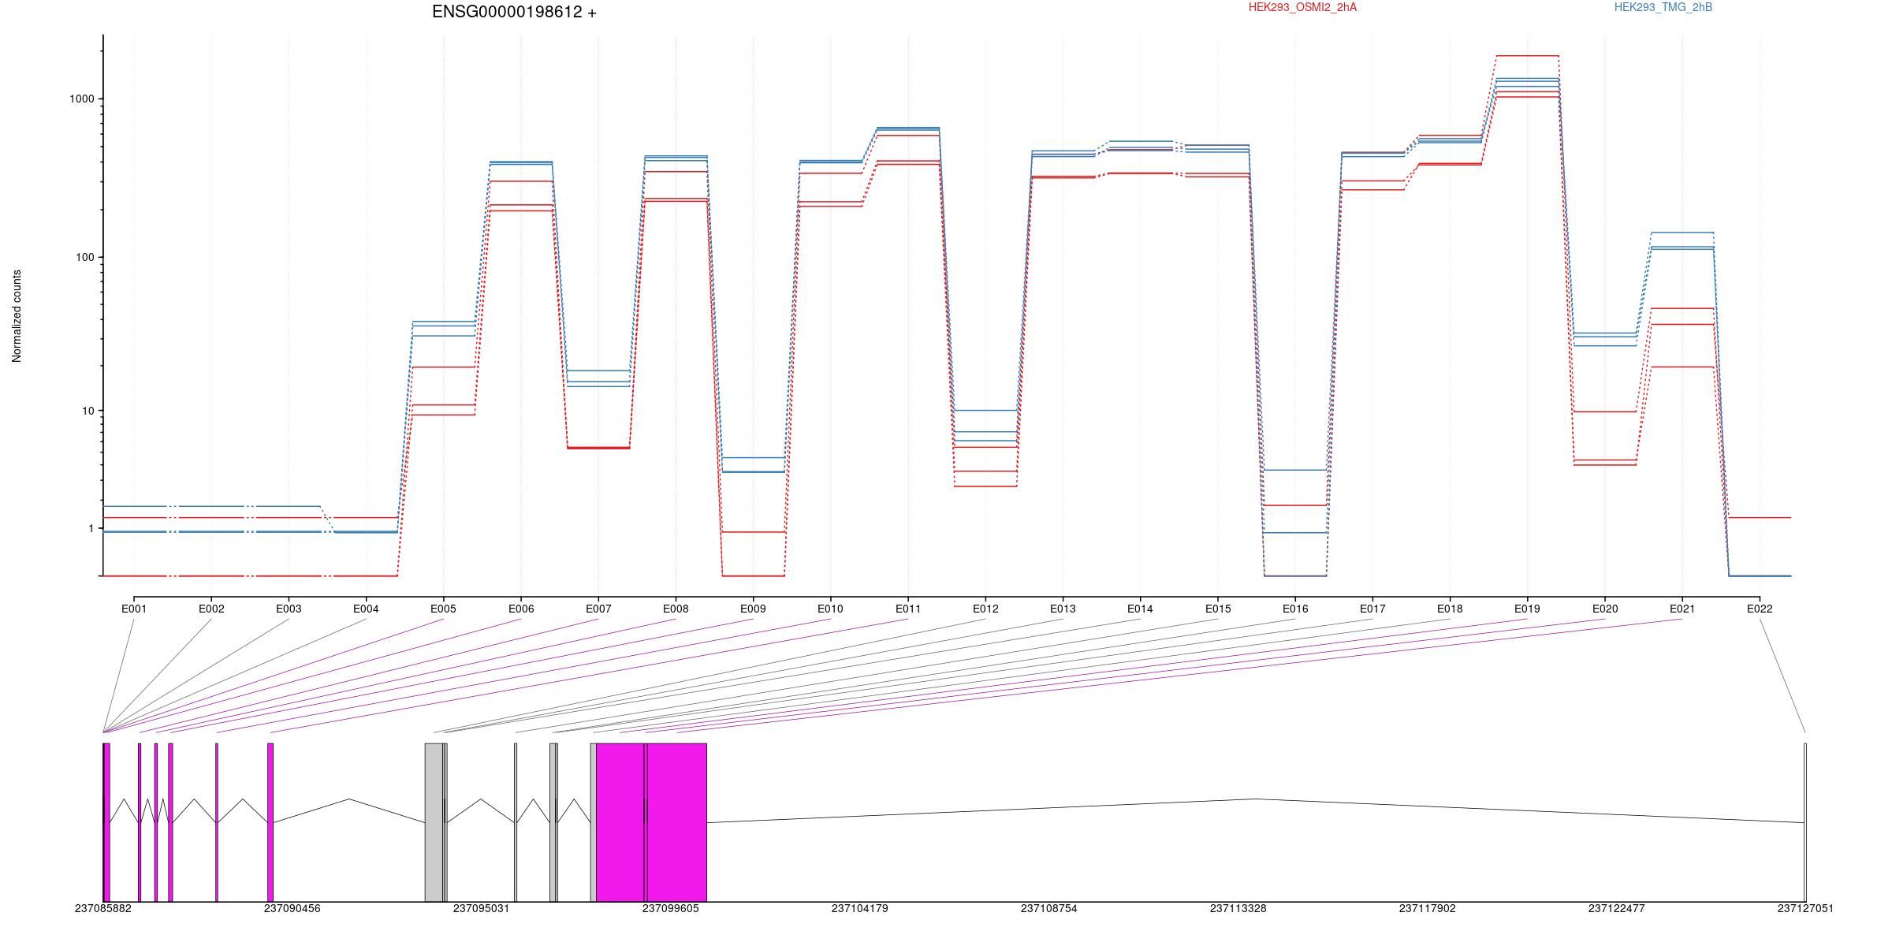Click exon label E001
Screen dimensions: 1892x946
point(134,609)
